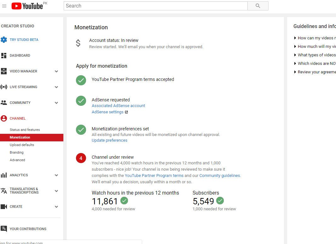Open Upload defaults settings

[22, 145]
